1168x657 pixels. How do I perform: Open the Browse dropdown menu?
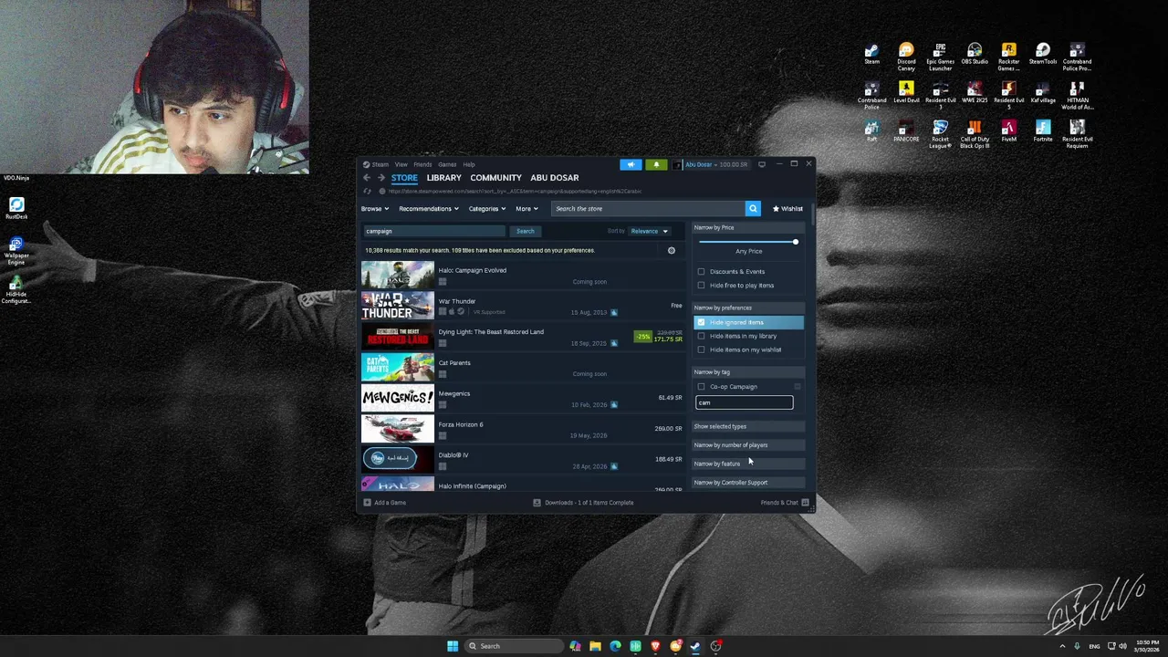point(374,209)
